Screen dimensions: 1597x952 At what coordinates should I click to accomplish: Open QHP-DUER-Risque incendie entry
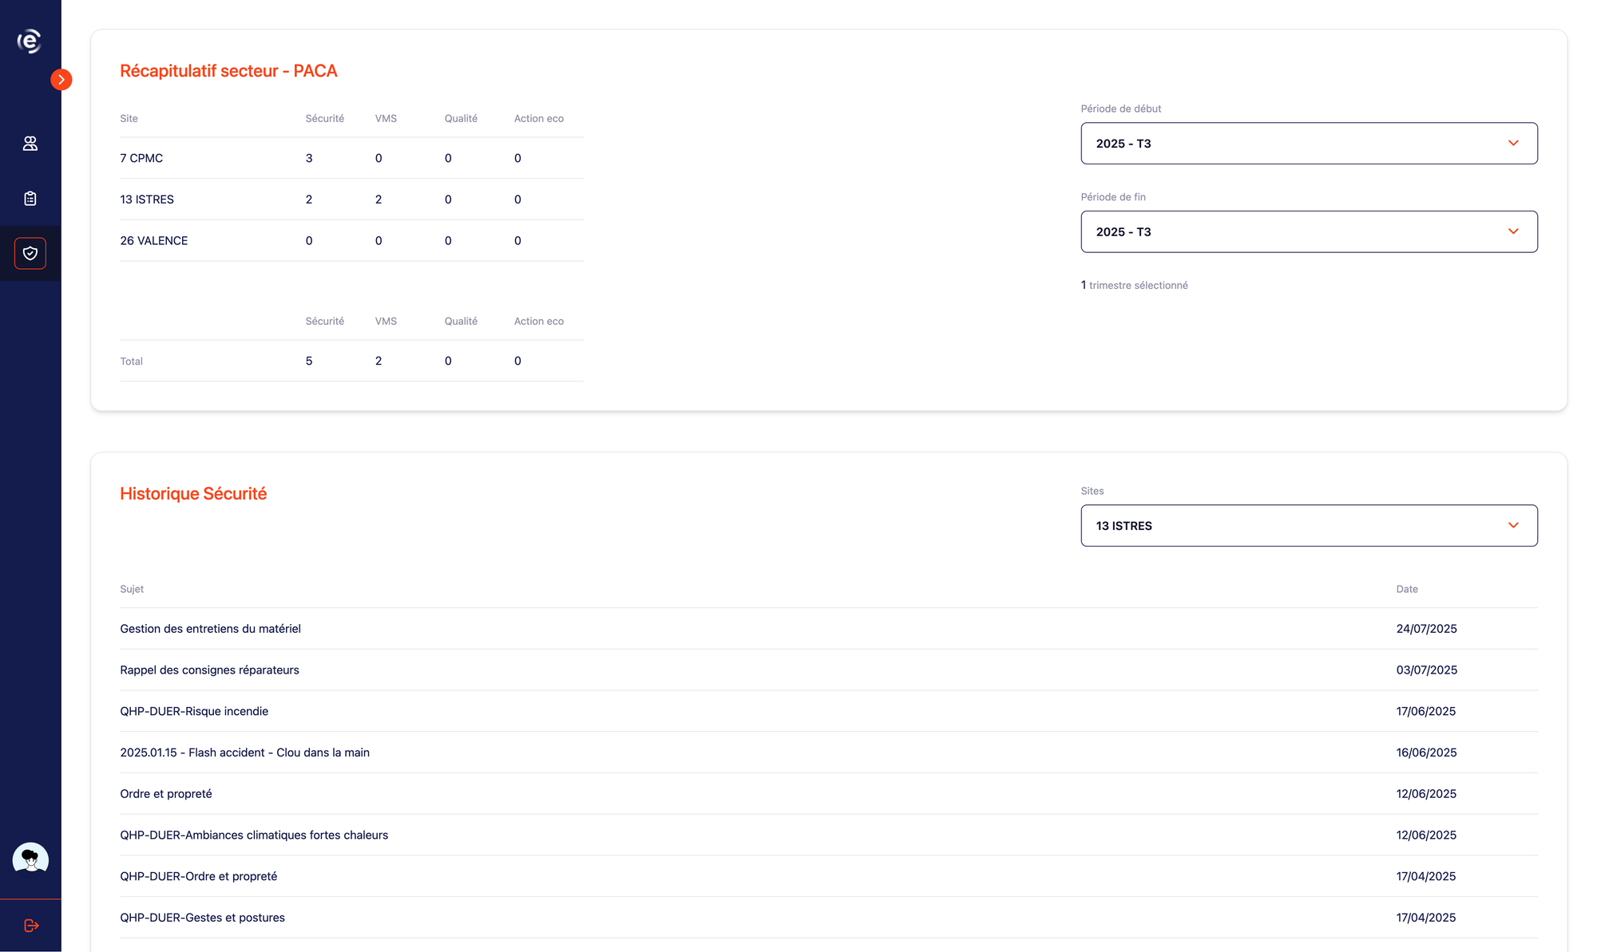pyautogui.click(x=194, y=711)
